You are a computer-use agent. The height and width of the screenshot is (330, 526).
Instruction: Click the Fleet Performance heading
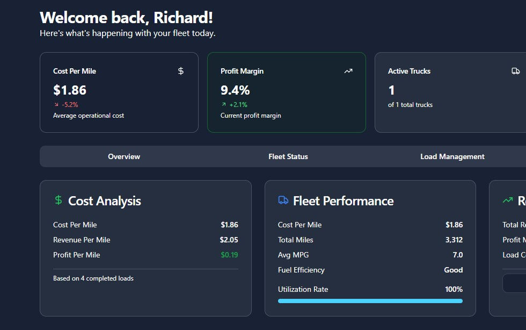point(343,201)
